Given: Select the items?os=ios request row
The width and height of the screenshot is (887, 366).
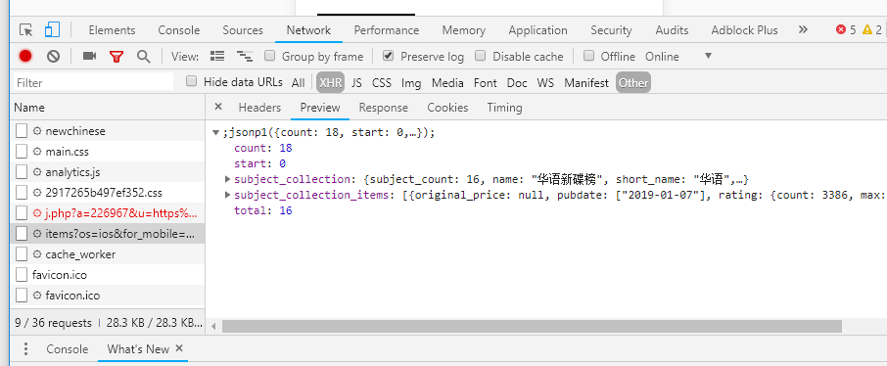Looking at the screenshot, I should click(108, 234).
